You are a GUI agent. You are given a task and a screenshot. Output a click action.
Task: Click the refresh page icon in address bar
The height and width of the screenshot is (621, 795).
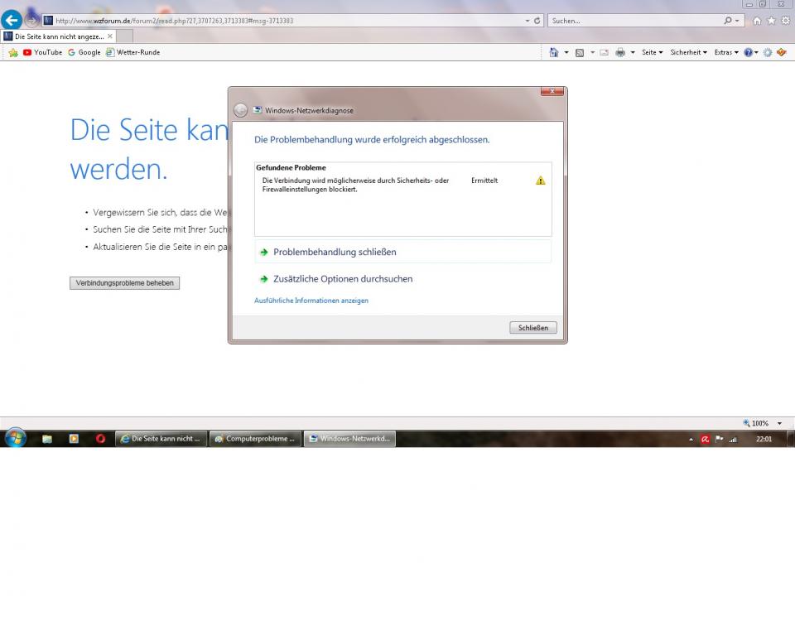pos(537,21)
